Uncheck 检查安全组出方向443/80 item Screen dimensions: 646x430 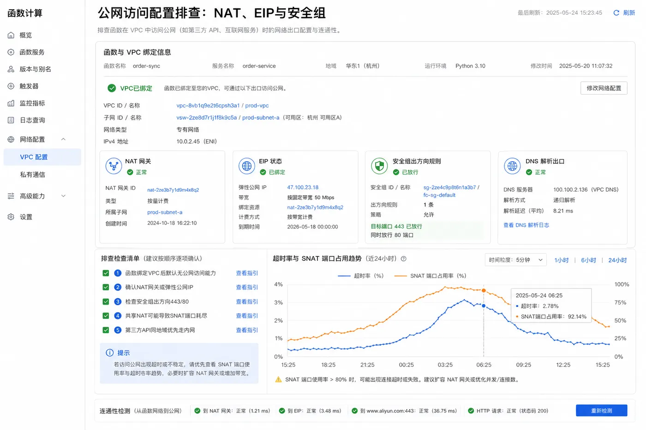106,301
